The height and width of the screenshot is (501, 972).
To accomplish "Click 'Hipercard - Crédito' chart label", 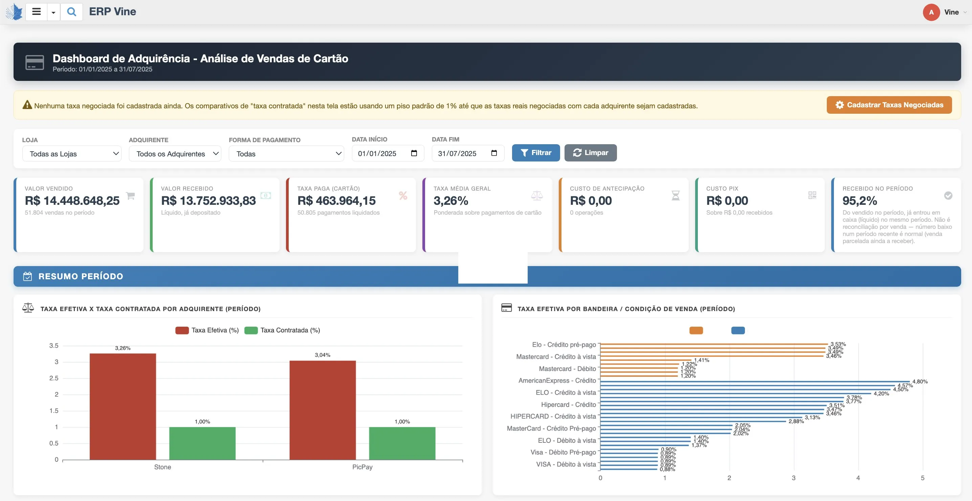I will [569, 405].
